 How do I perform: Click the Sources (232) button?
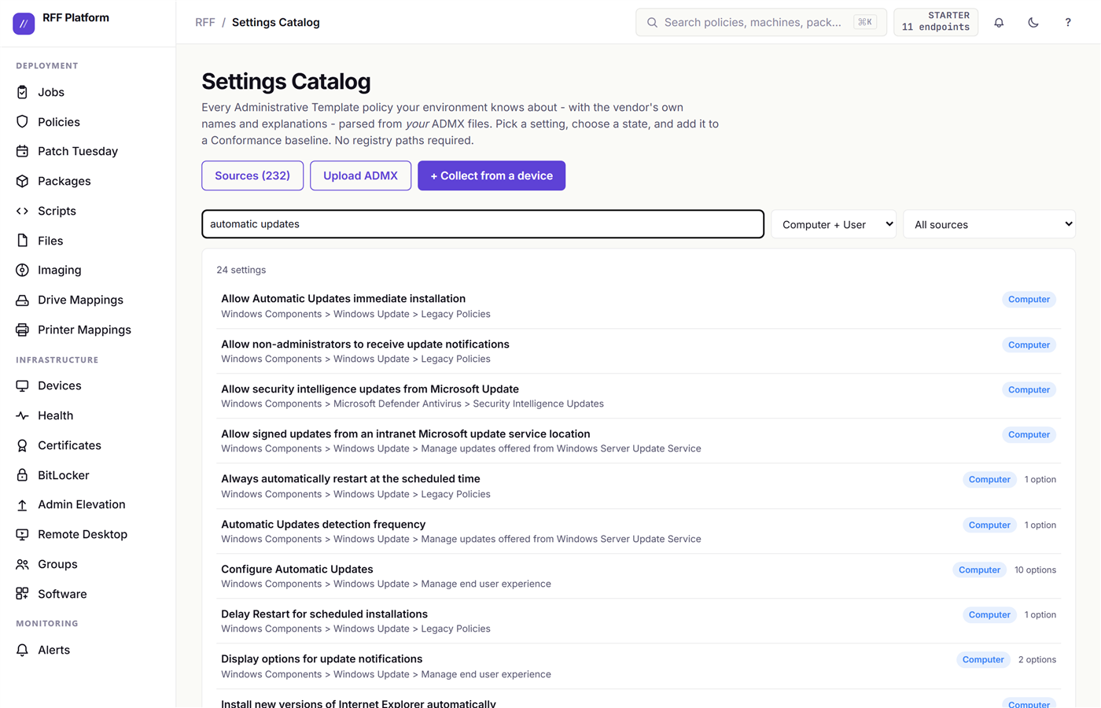(252, 175)
